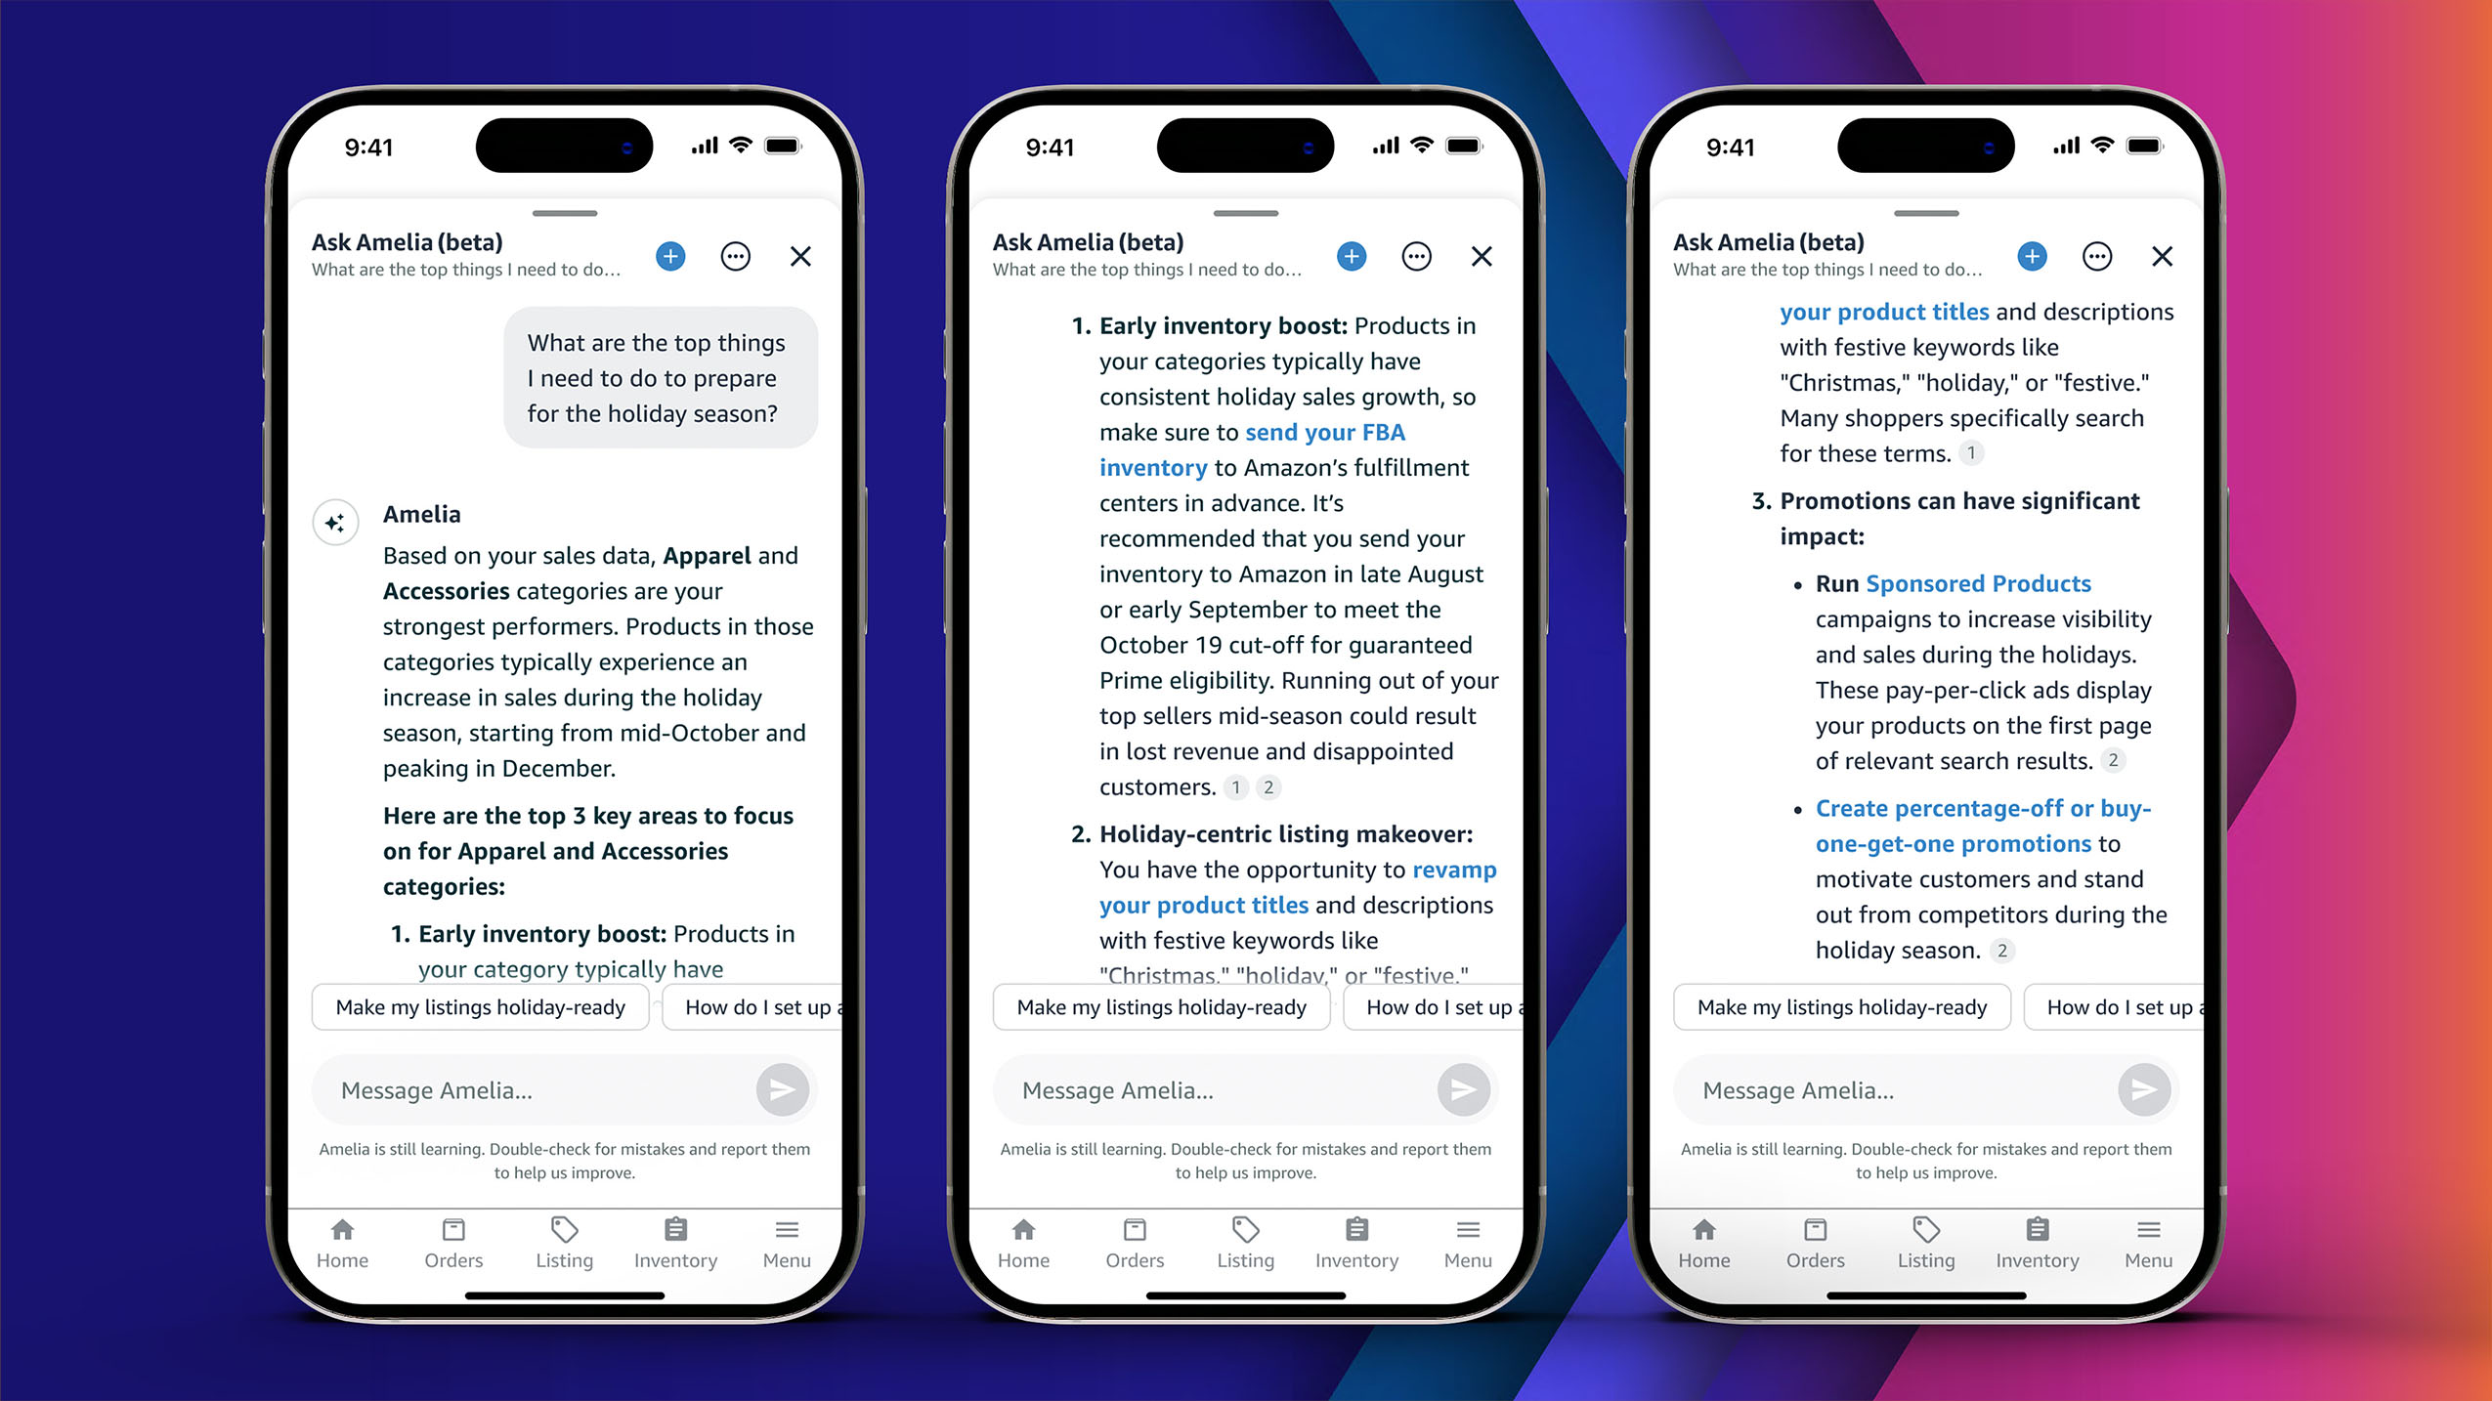This screenshot has height=1401, width=2492.
Task: Tap the close X icon in chat
Action: (x=801, y=257)
